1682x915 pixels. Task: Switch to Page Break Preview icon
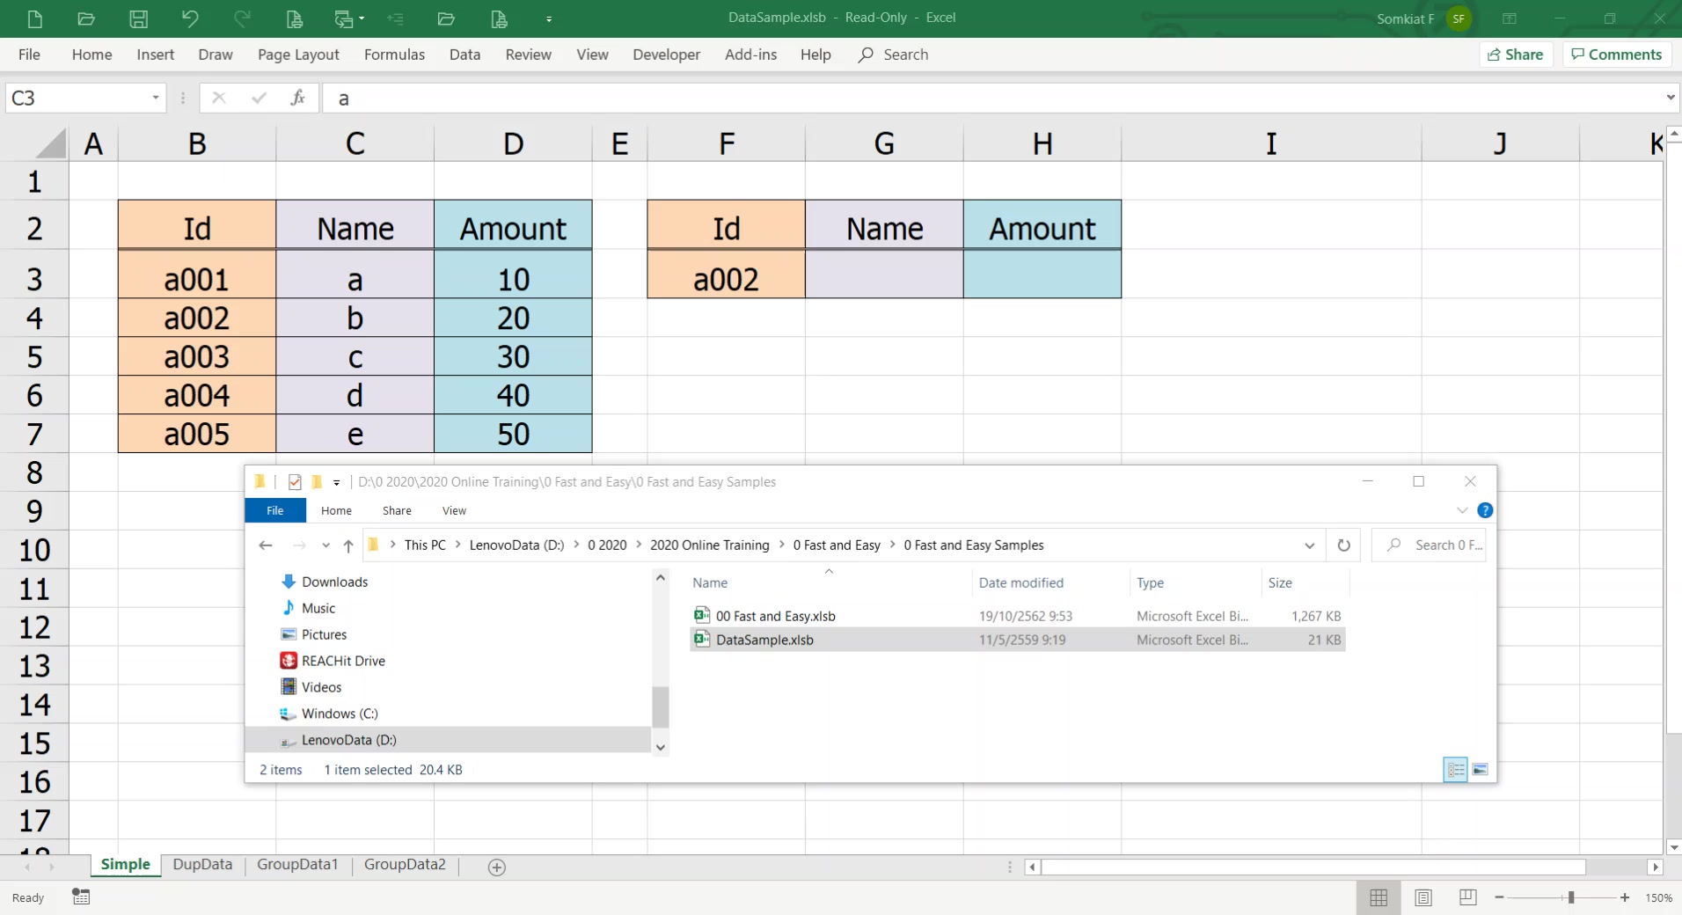pyautogui.click(x=1467, y=897)
